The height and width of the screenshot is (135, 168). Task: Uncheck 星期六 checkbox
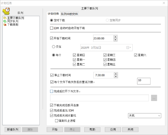pyautogui.click(x=136, y=55)
